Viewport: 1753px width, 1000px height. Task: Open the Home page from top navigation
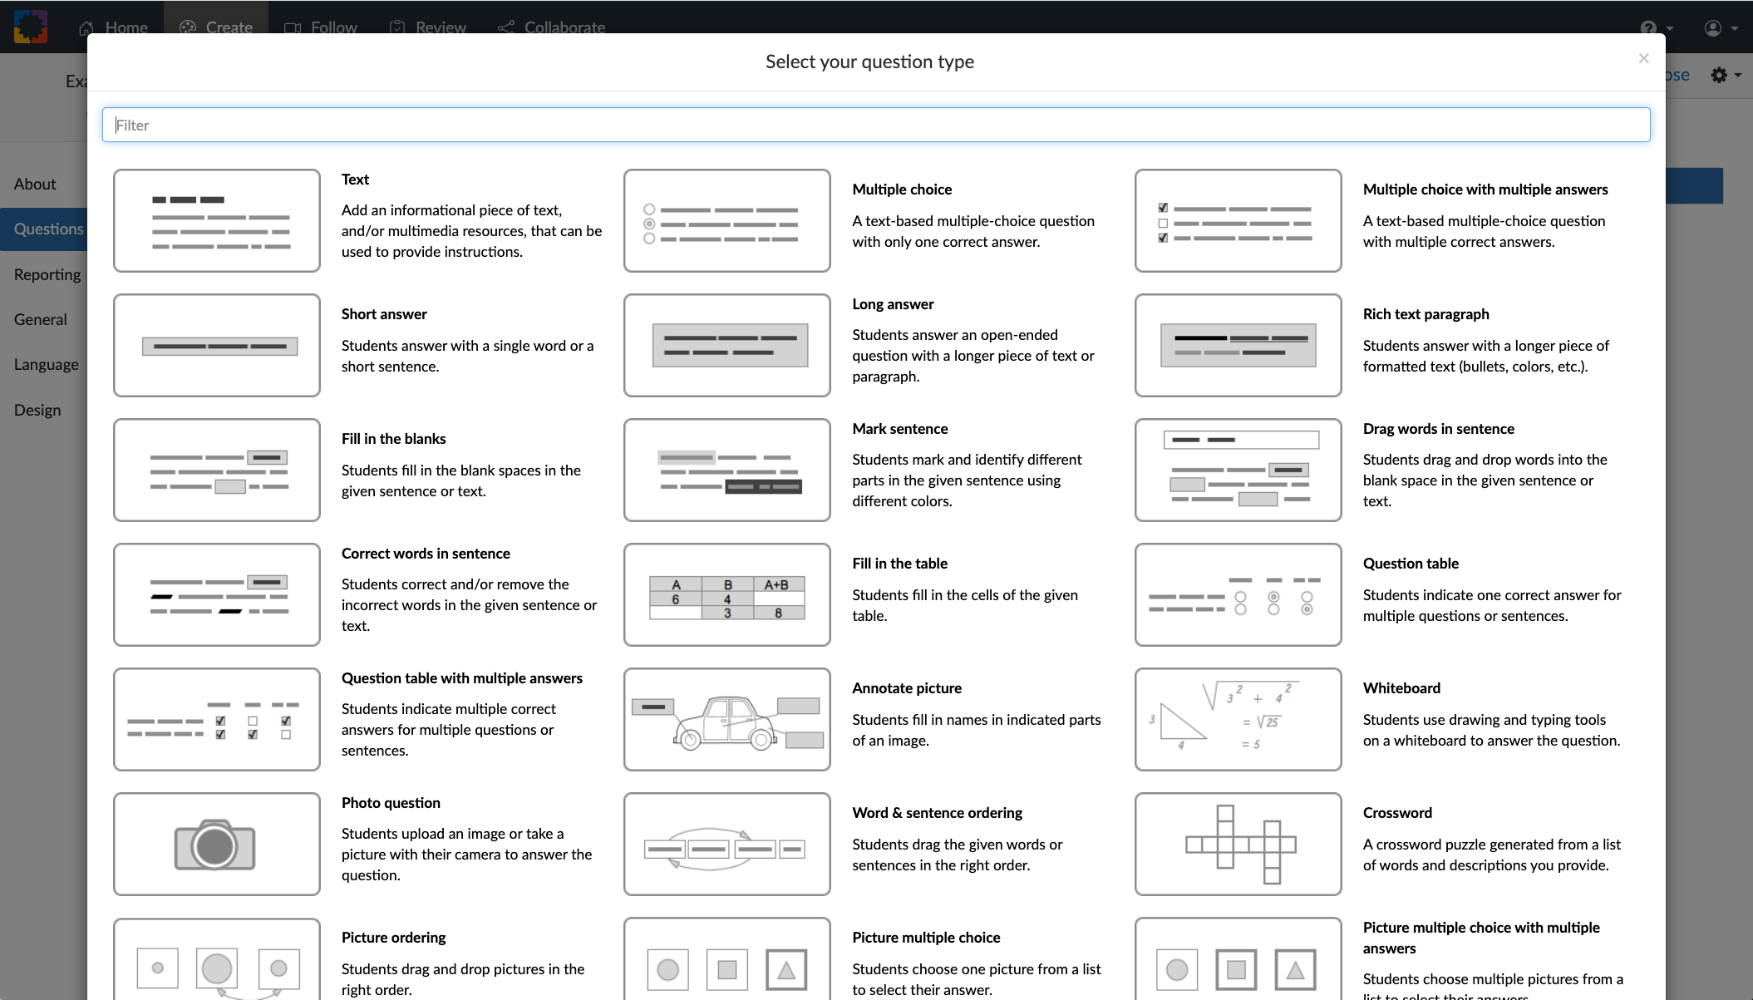coord(114,27)
